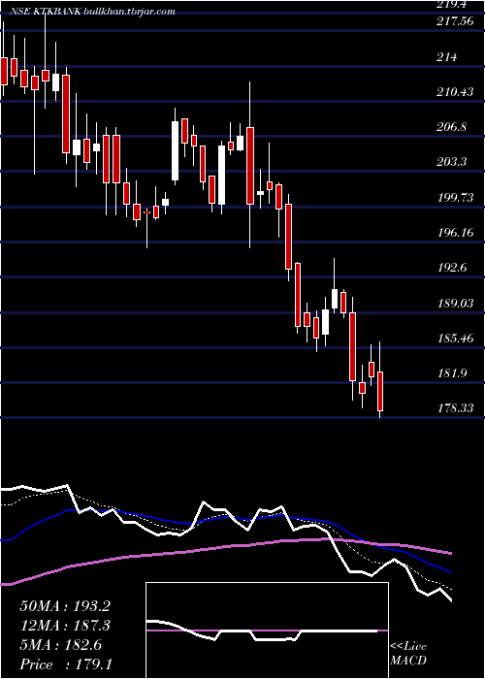Click the 189.03 price axis label

(455, 303)
